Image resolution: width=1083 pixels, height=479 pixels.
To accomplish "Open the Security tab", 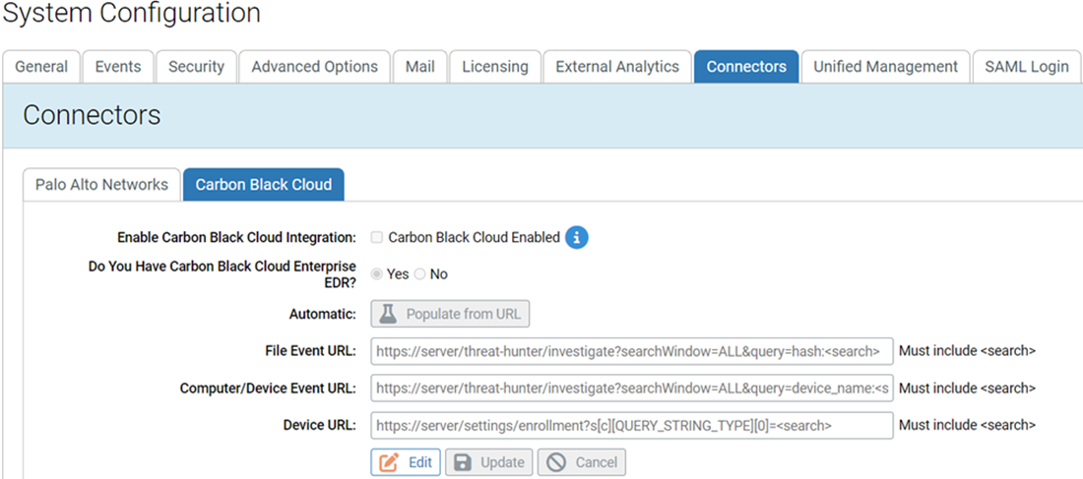I will [196, 67].
